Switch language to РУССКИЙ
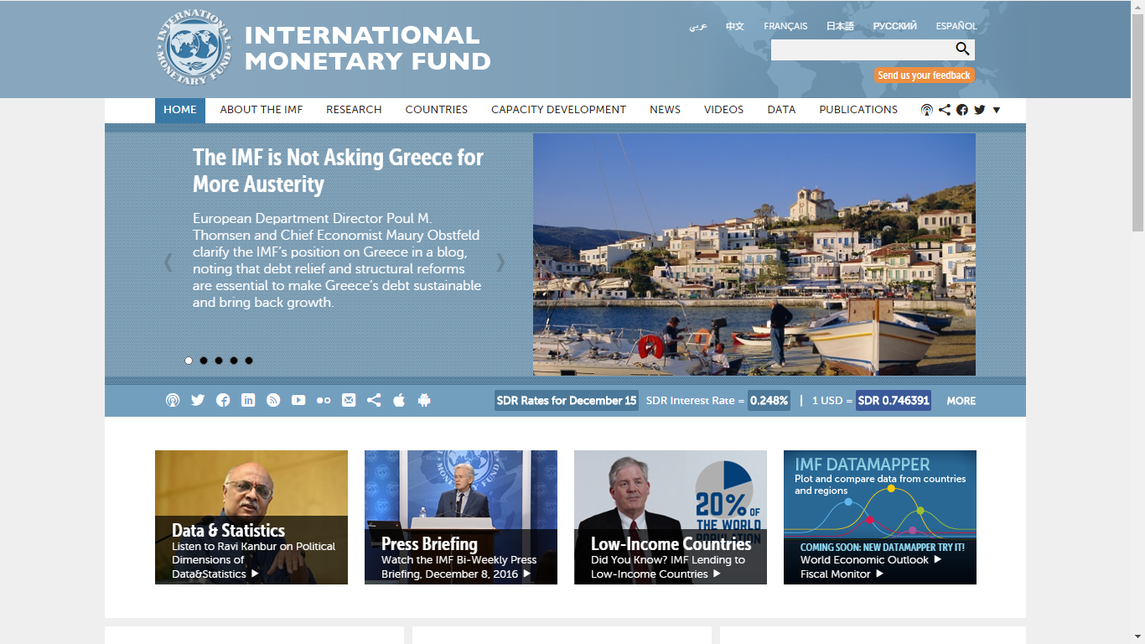The image size is (1145, 644). [895, 26]
